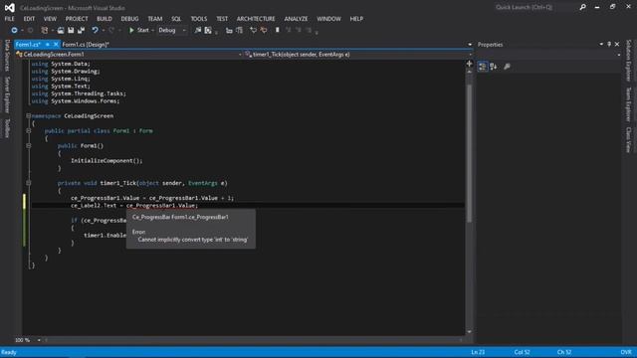Toggle Alphabetical sort in Properties panel

click(x=494, y=67)
